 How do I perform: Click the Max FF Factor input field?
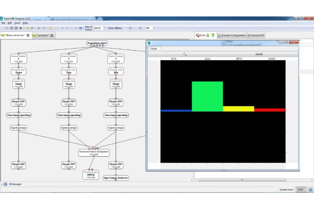pyautogui.click(x=98, y=28)
